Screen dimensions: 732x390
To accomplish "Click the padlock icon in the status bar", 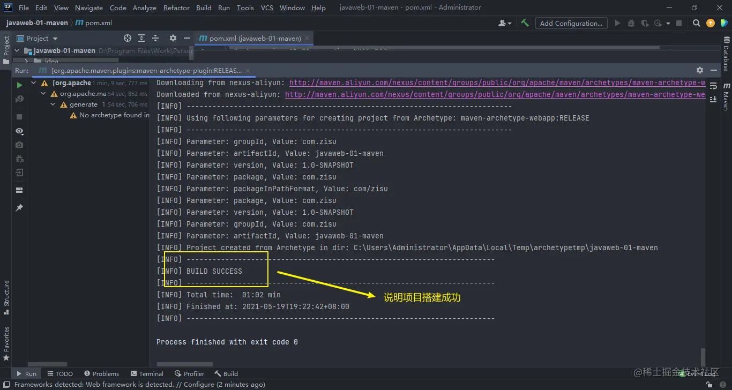I will coord(709,384).
